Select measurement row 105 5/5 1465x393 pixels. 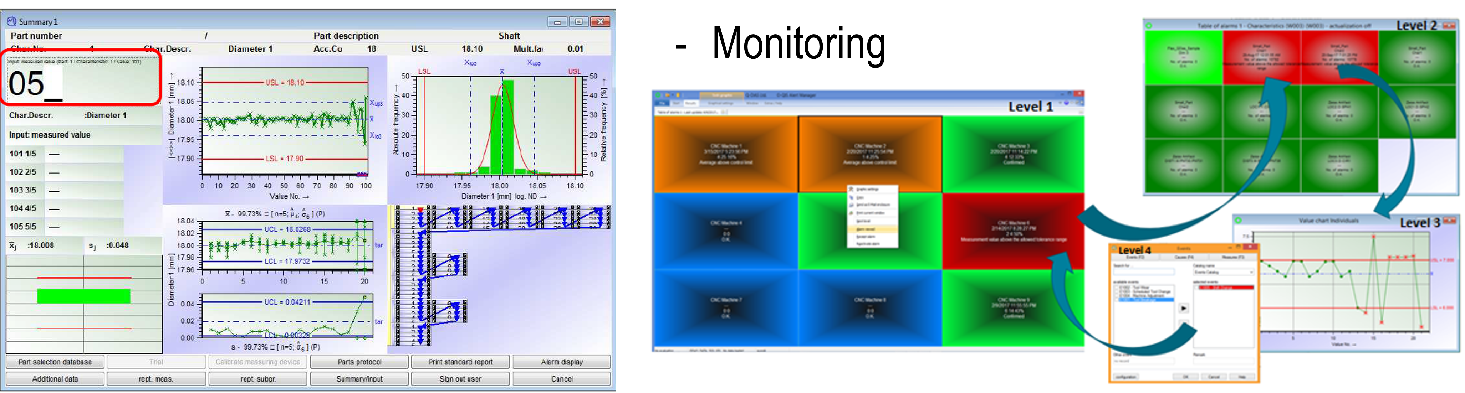(x=64, y=227)
